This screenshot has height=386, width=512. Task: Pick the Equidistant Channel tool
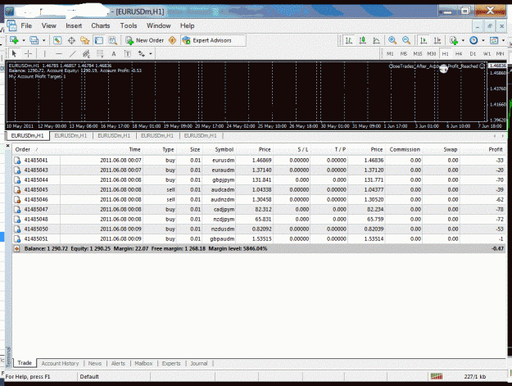pos(86,53)
